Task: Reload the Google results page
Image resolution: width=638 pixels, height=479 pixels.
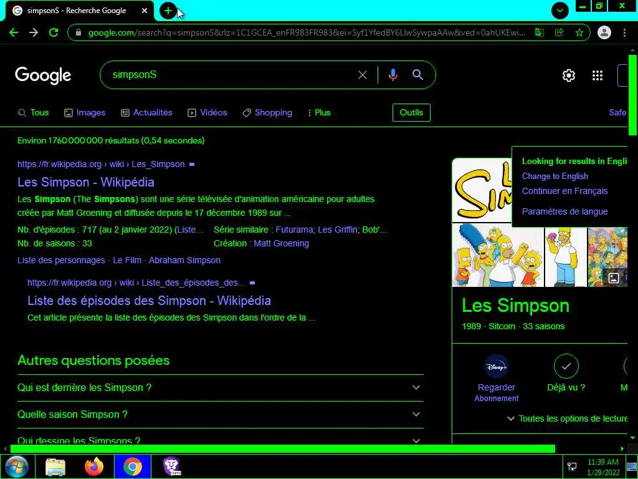Action: click(x=54, y=32)
